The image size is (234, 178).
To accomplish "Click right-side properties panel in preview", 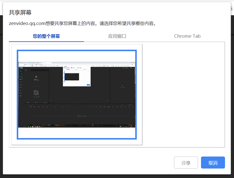I will pyautogui.click(x=122, y=86).
